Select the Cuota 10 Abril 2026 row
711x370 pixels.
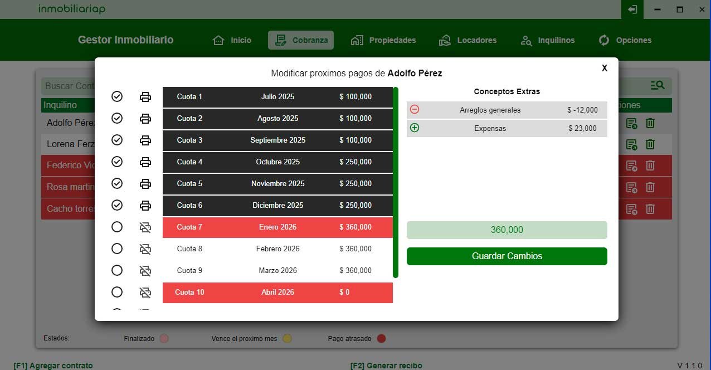pos(277,293)
